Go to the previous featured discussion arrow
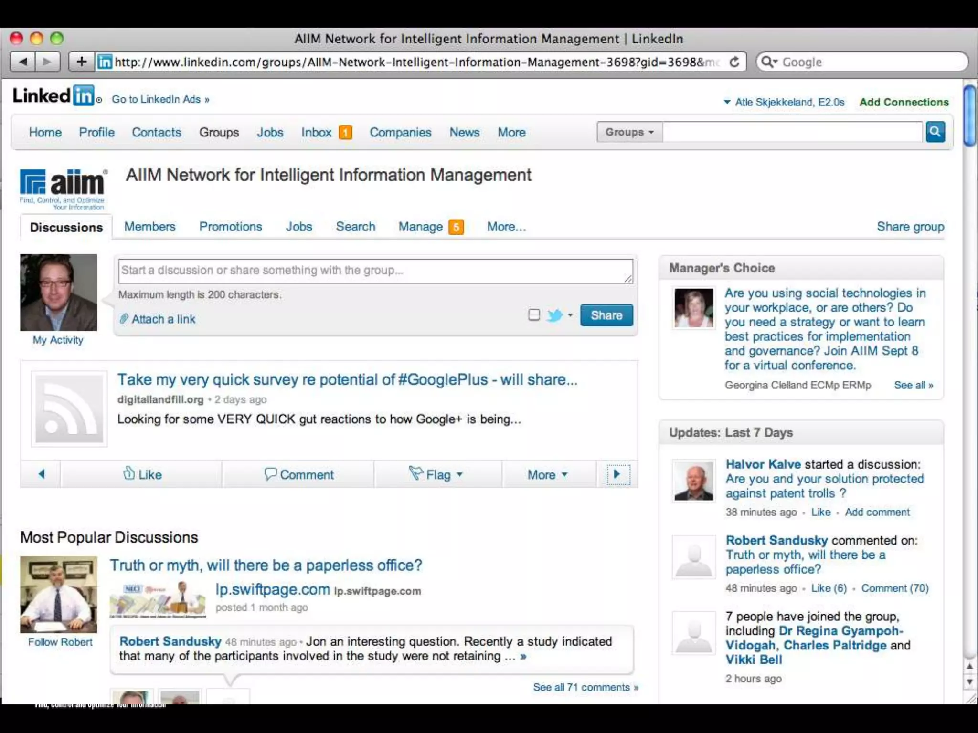Image resolution: width=978 pixels, height=733 pixels. click(x=42, y=474)
